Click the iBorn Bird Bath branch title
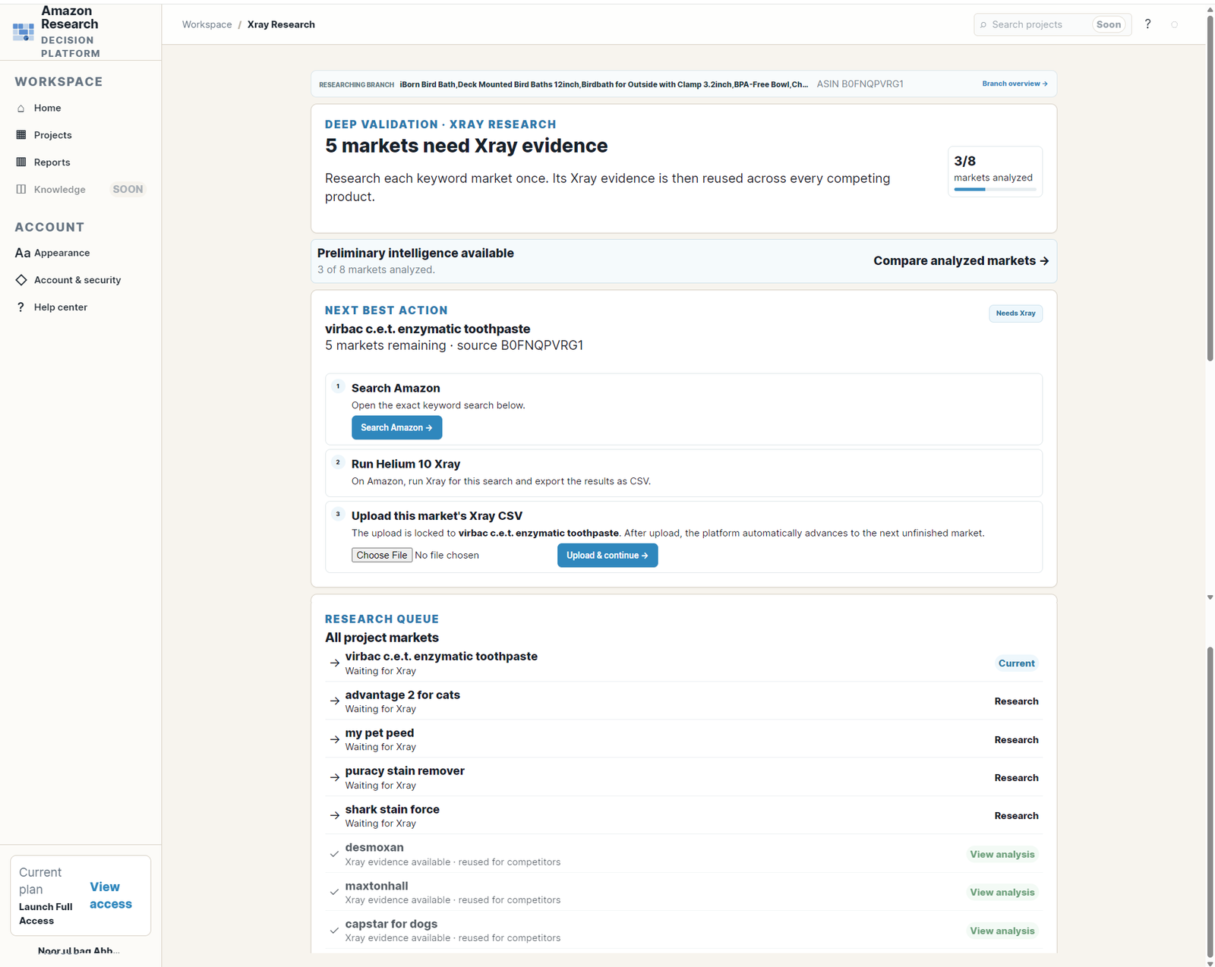Screen dimensions: 1215x967 click(x=604, y=84)
